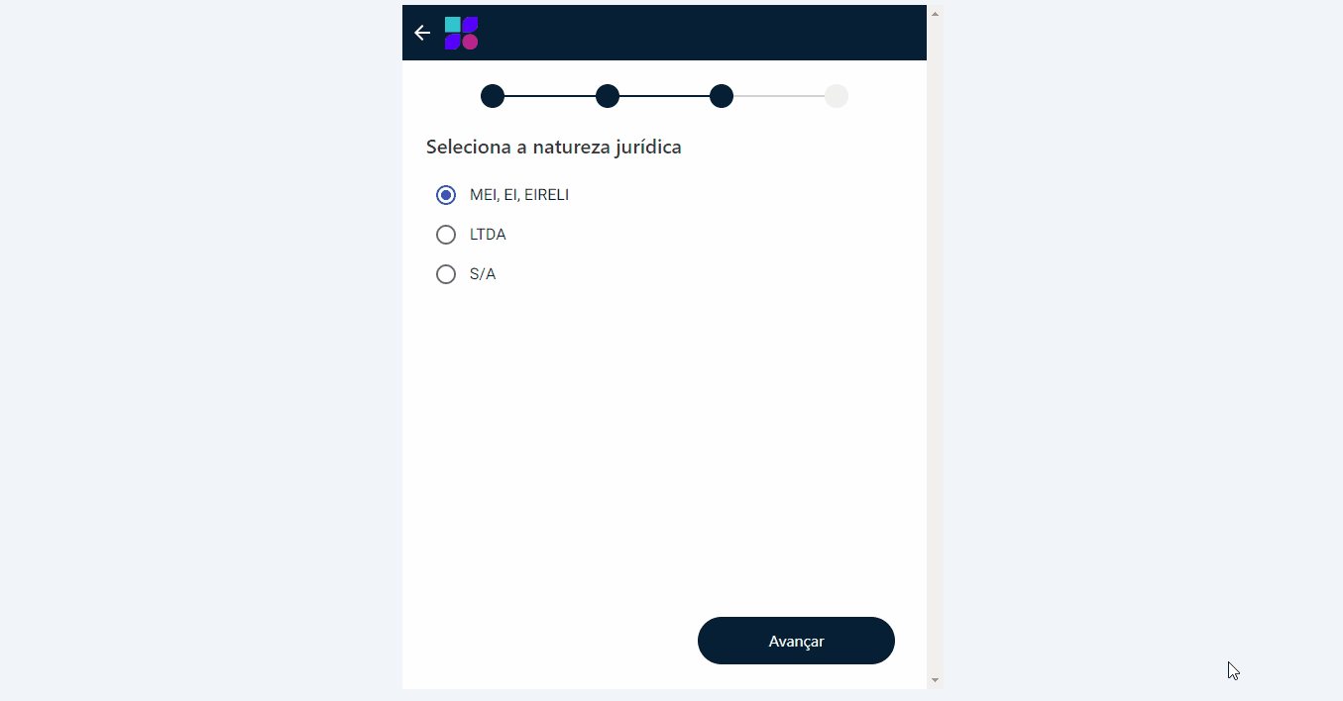
Task: Click the fourth unfilled progress step circle
Action: 836,96
